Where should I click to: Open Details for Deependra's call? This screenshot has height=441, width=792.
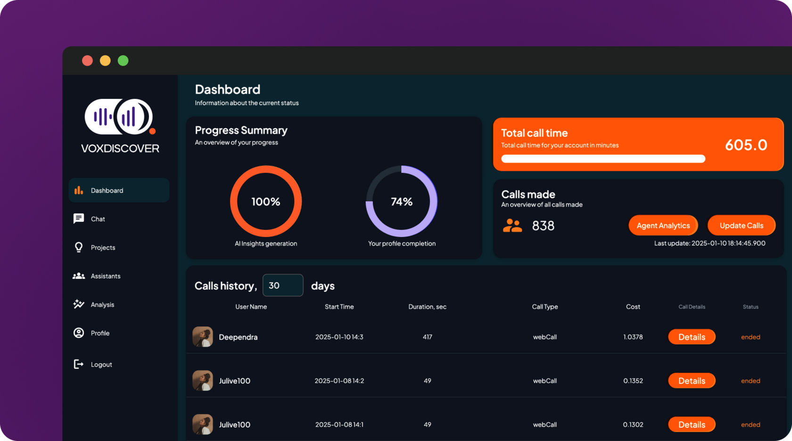pyautogui.click(x=691, y=337)
